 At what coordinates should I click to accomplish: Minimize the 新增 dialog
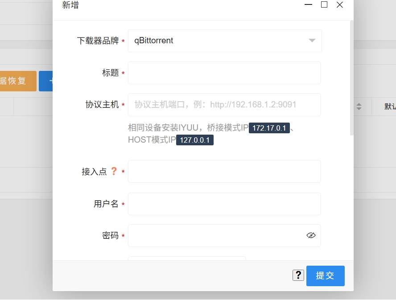click(308, 4)
